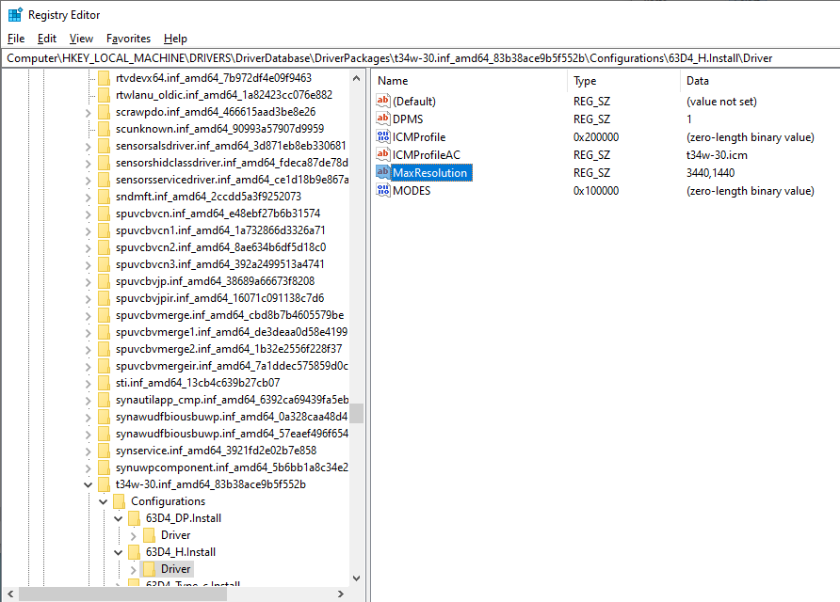Click the binary icon next to MODES
Image resolution: width=840 pixels, height=602 pixels.
383,191
